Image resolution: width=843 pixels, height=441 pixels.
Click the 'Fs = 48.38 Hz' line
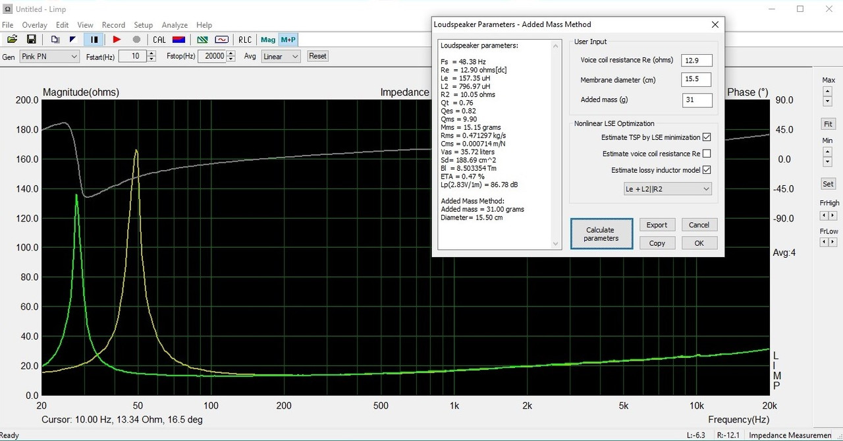(463, 61)
